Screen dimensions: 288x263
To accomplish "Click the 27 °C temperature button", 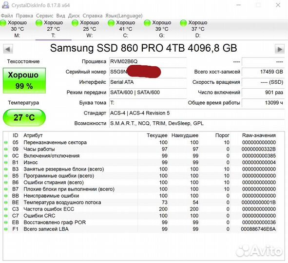I will (x=24, y=117).
